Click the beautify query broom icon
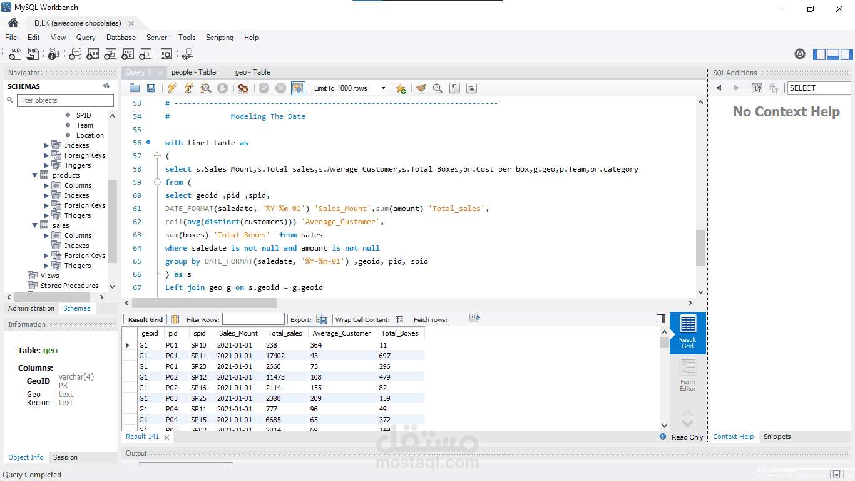Screen dimensions: 855x481 (x=421, y=88)
